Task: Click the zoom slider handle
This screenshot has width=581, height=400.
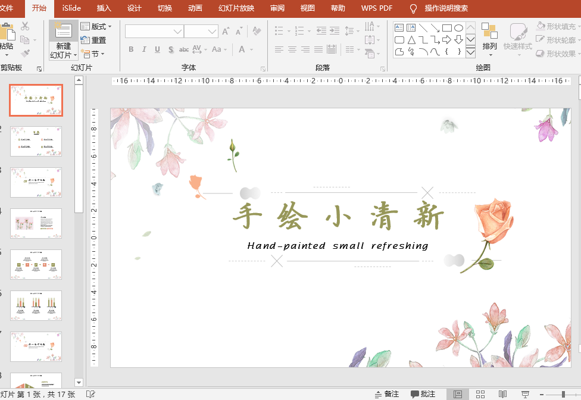Action: (x=563, y=395)
